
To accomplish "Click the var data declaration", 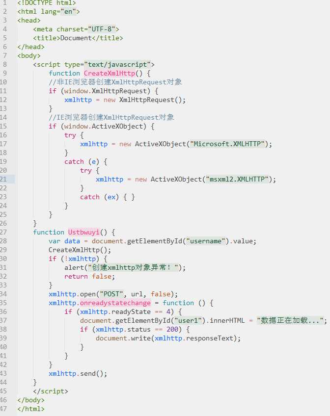I will click(64, 241).
